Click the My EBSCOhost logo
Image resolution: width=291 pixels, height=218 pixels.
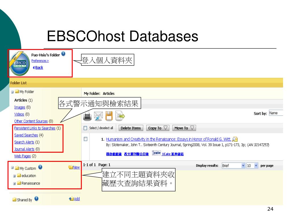(x=20, y=63)
